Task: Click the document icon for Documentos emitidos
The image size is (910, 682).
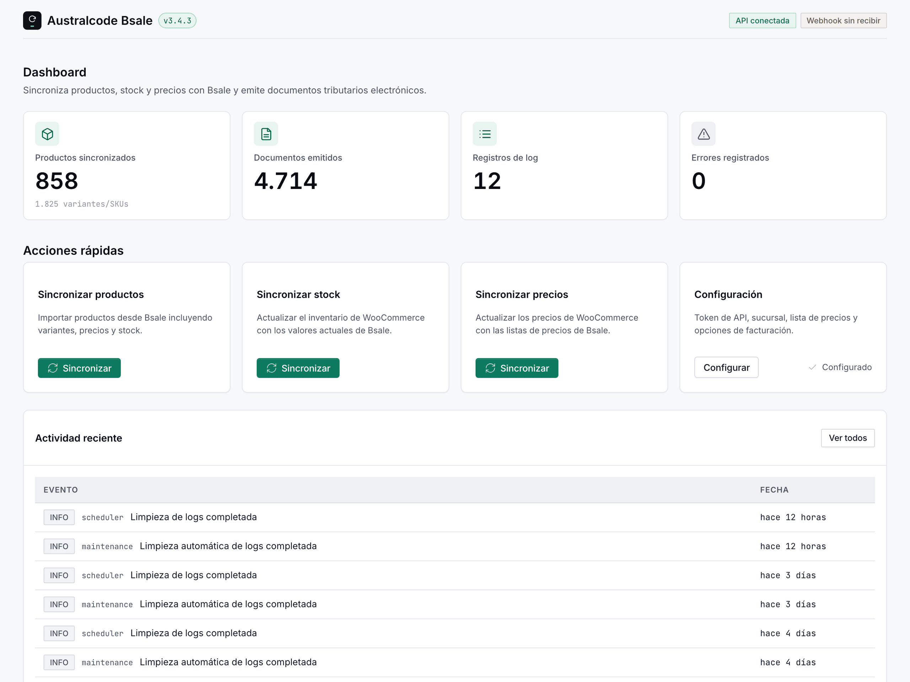Action: click(266, 134)
